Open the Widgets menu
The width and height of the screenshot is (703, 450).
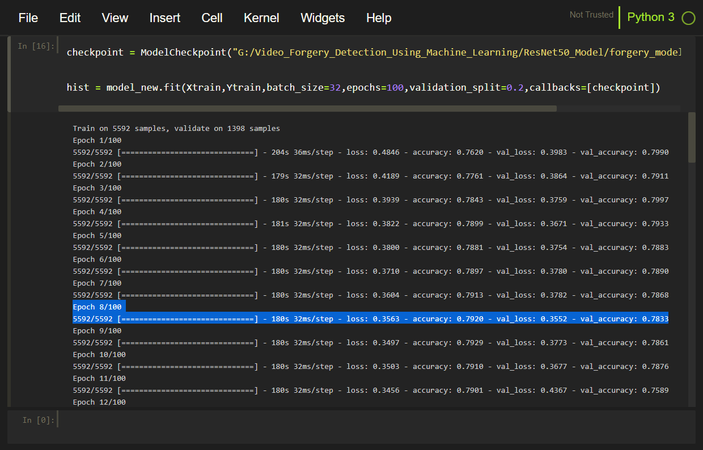click(323, 18)
